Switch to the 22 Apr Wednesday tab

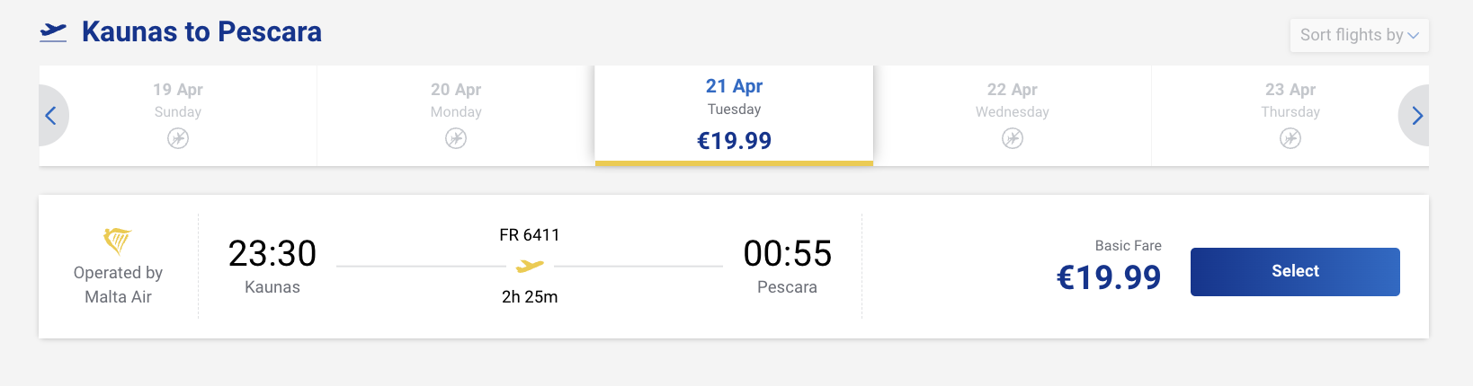(x=1013, y=99)
